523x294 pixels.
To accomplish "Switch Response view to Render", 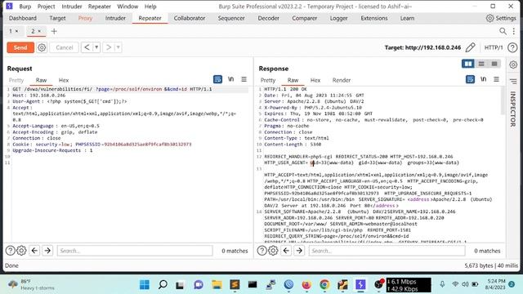I will click(342, 80).
